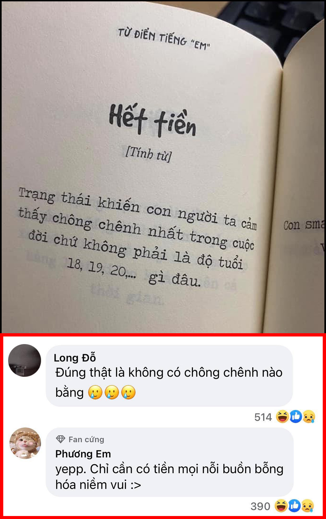326x519 pixels.
Task: Open the Hết tiền book page photo
Action: pyautogui.click(x=163, y=166)
